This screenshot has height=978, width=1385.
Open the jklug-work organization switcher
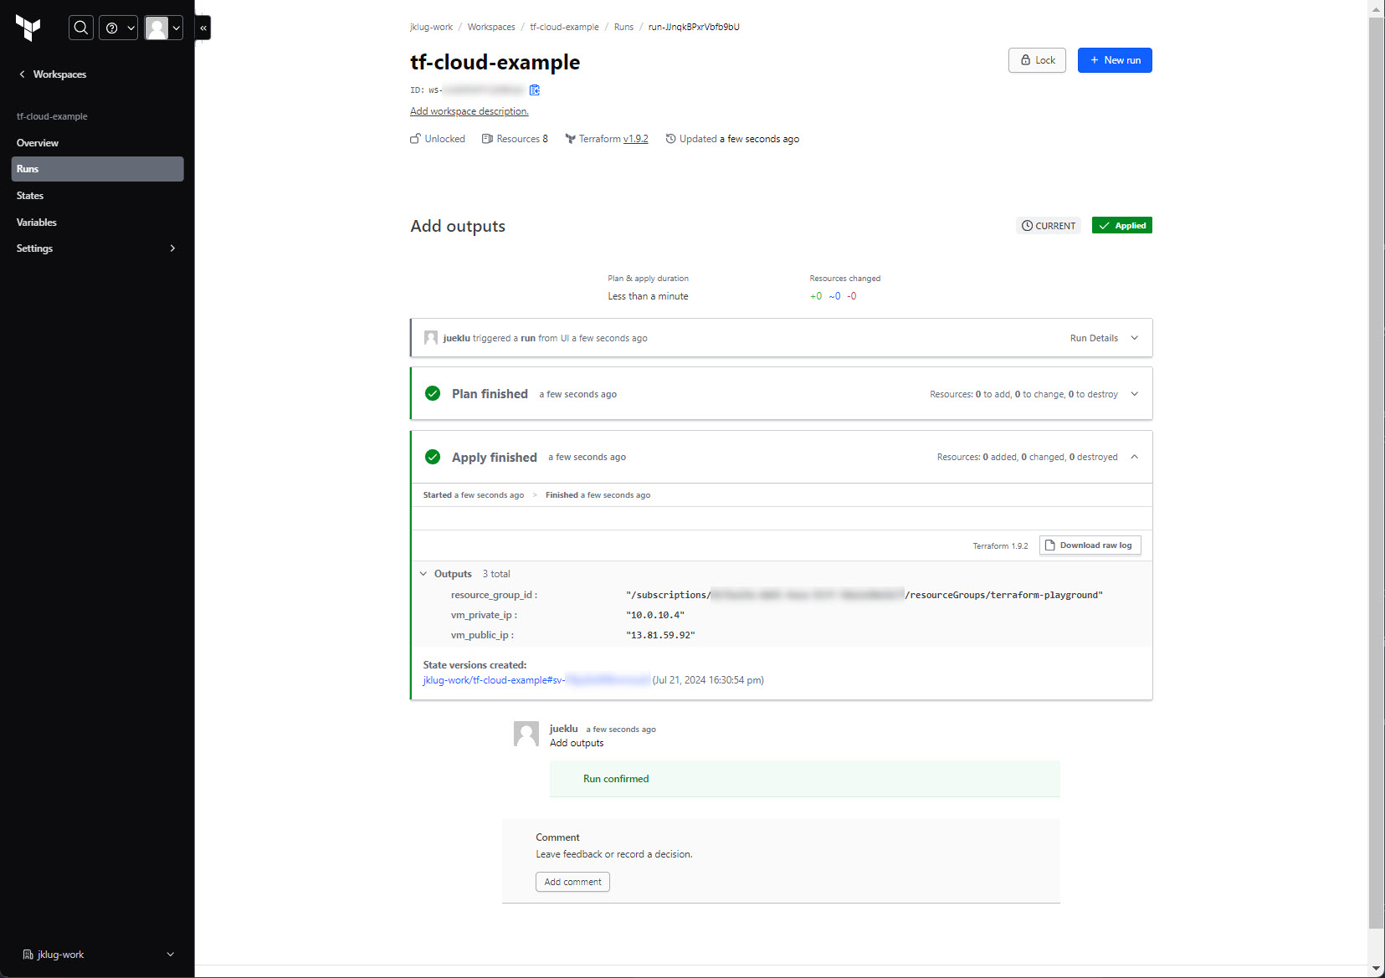(x=97, y=955)
